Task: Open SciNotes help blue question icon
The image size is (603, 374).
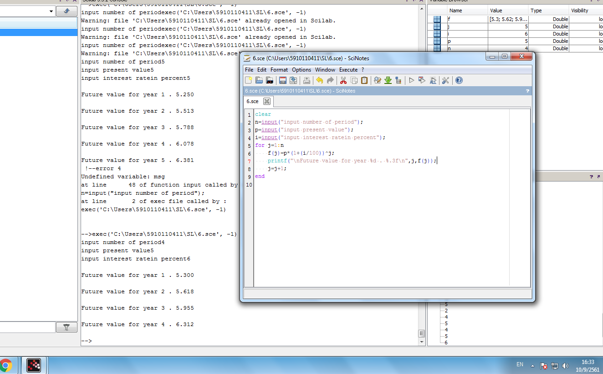Action: [x=459, y=80]
